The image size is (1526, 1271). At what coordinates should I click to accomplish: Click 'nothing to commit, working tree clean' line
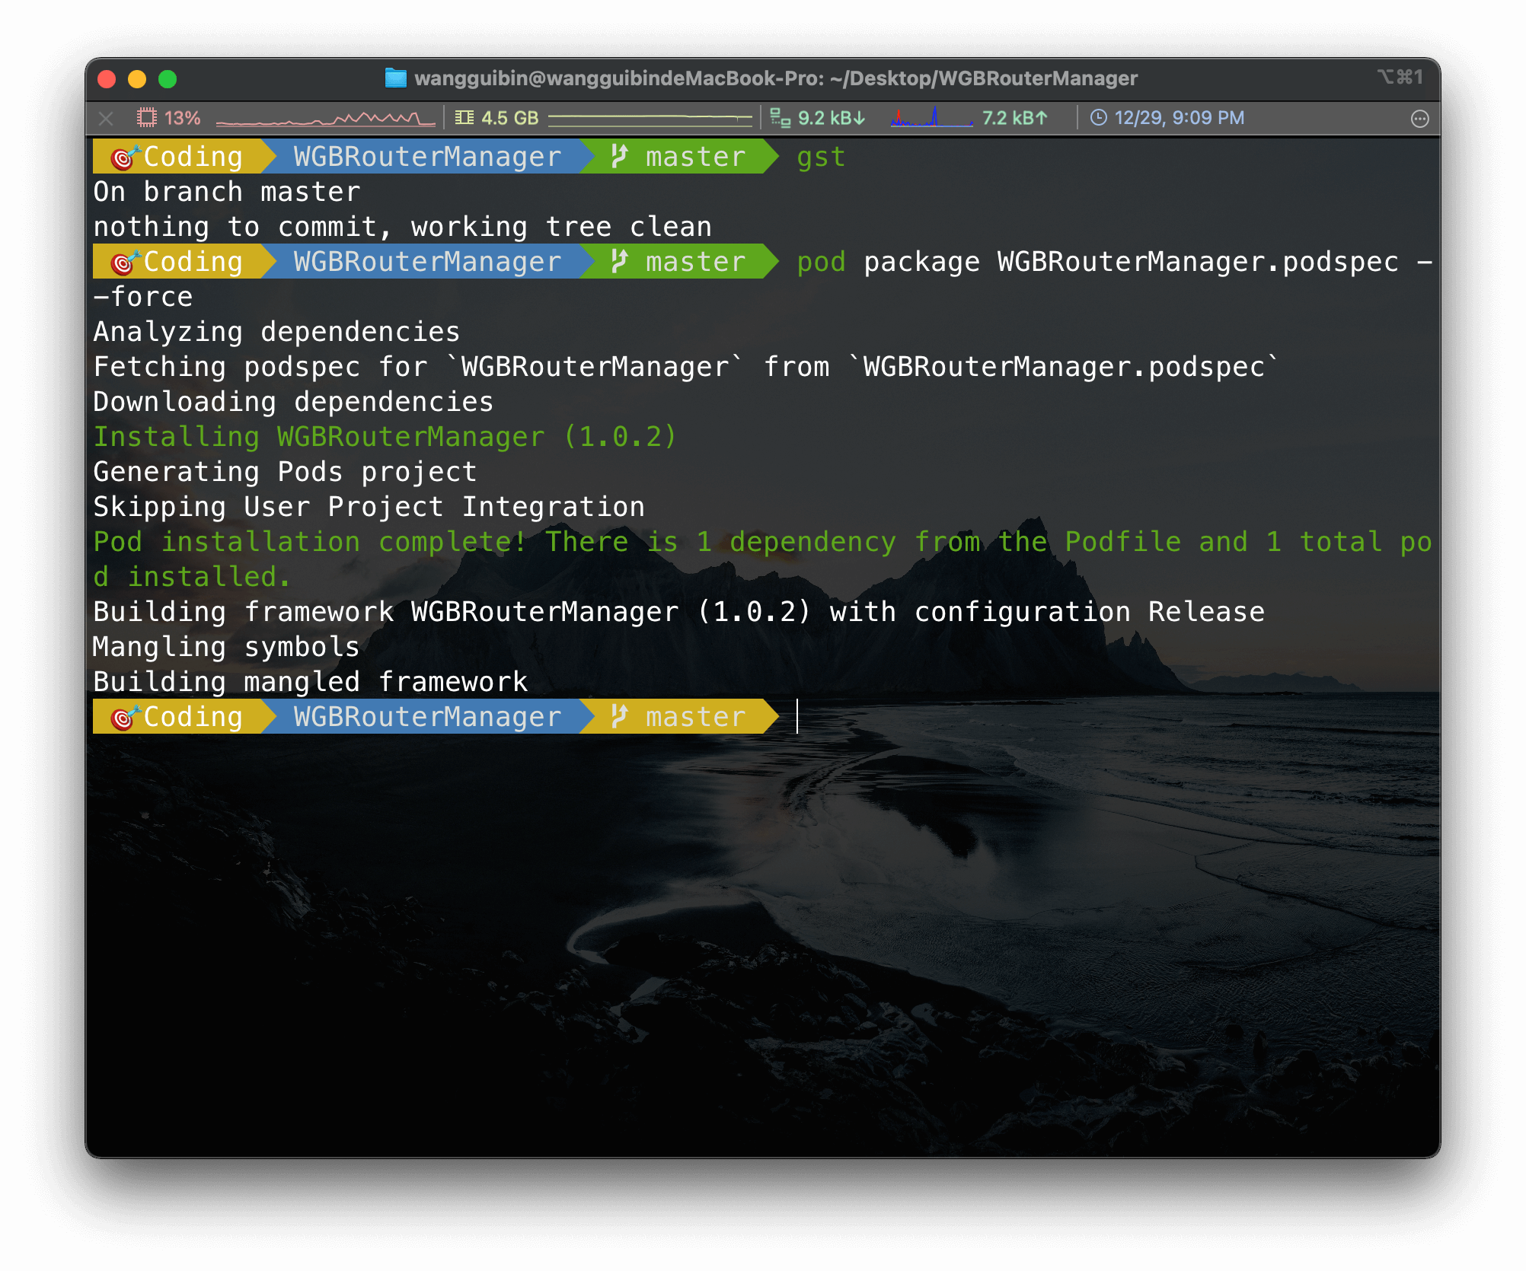pyautogui.click(x=403, y=227)
